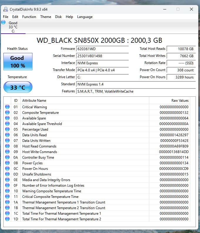The height and width of the screenshot is (233, 200).
Task: Click the status orb for attribute 1D row
Action: (7, 219)
